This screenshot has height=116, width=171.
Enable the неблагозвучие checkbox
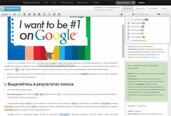click(x=129, y=41)
